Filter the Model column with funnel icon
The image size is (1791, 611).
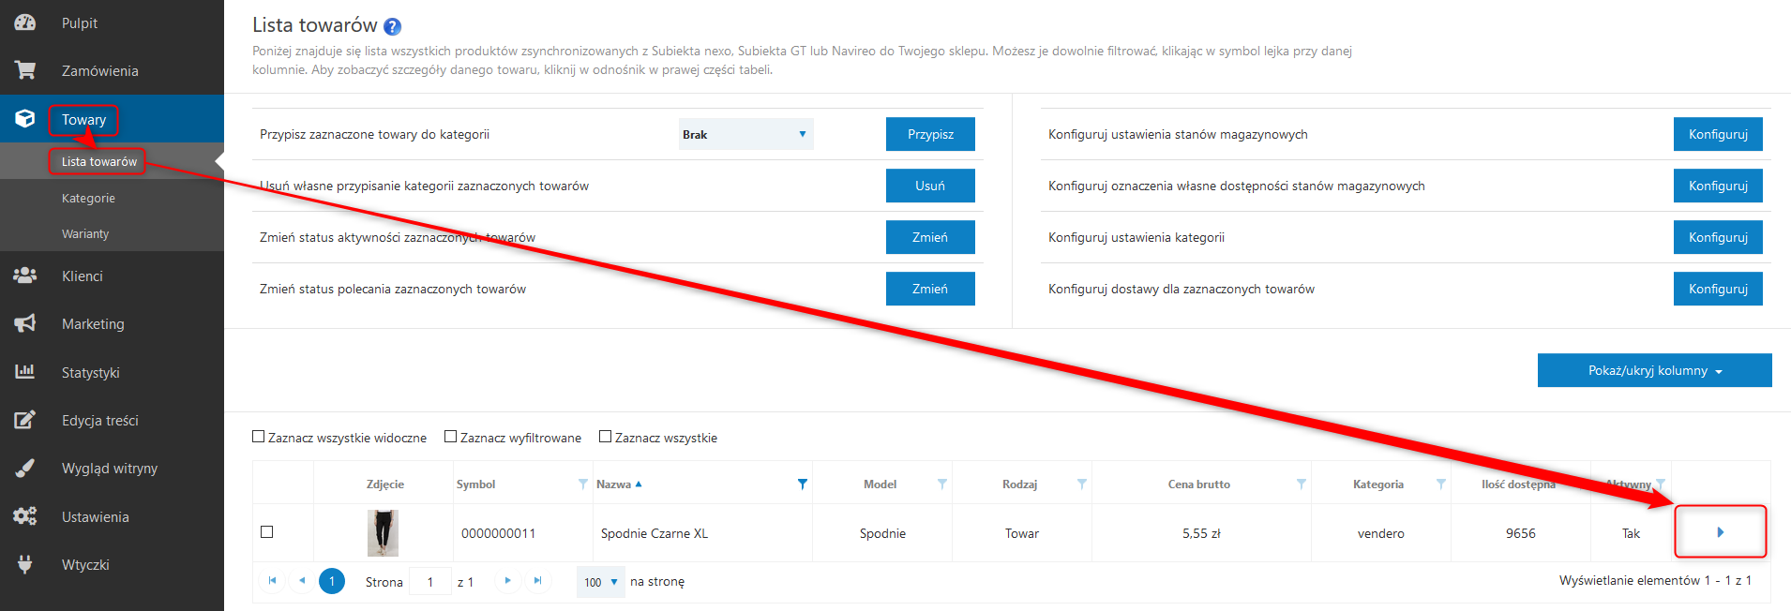(x=942, y=484)
